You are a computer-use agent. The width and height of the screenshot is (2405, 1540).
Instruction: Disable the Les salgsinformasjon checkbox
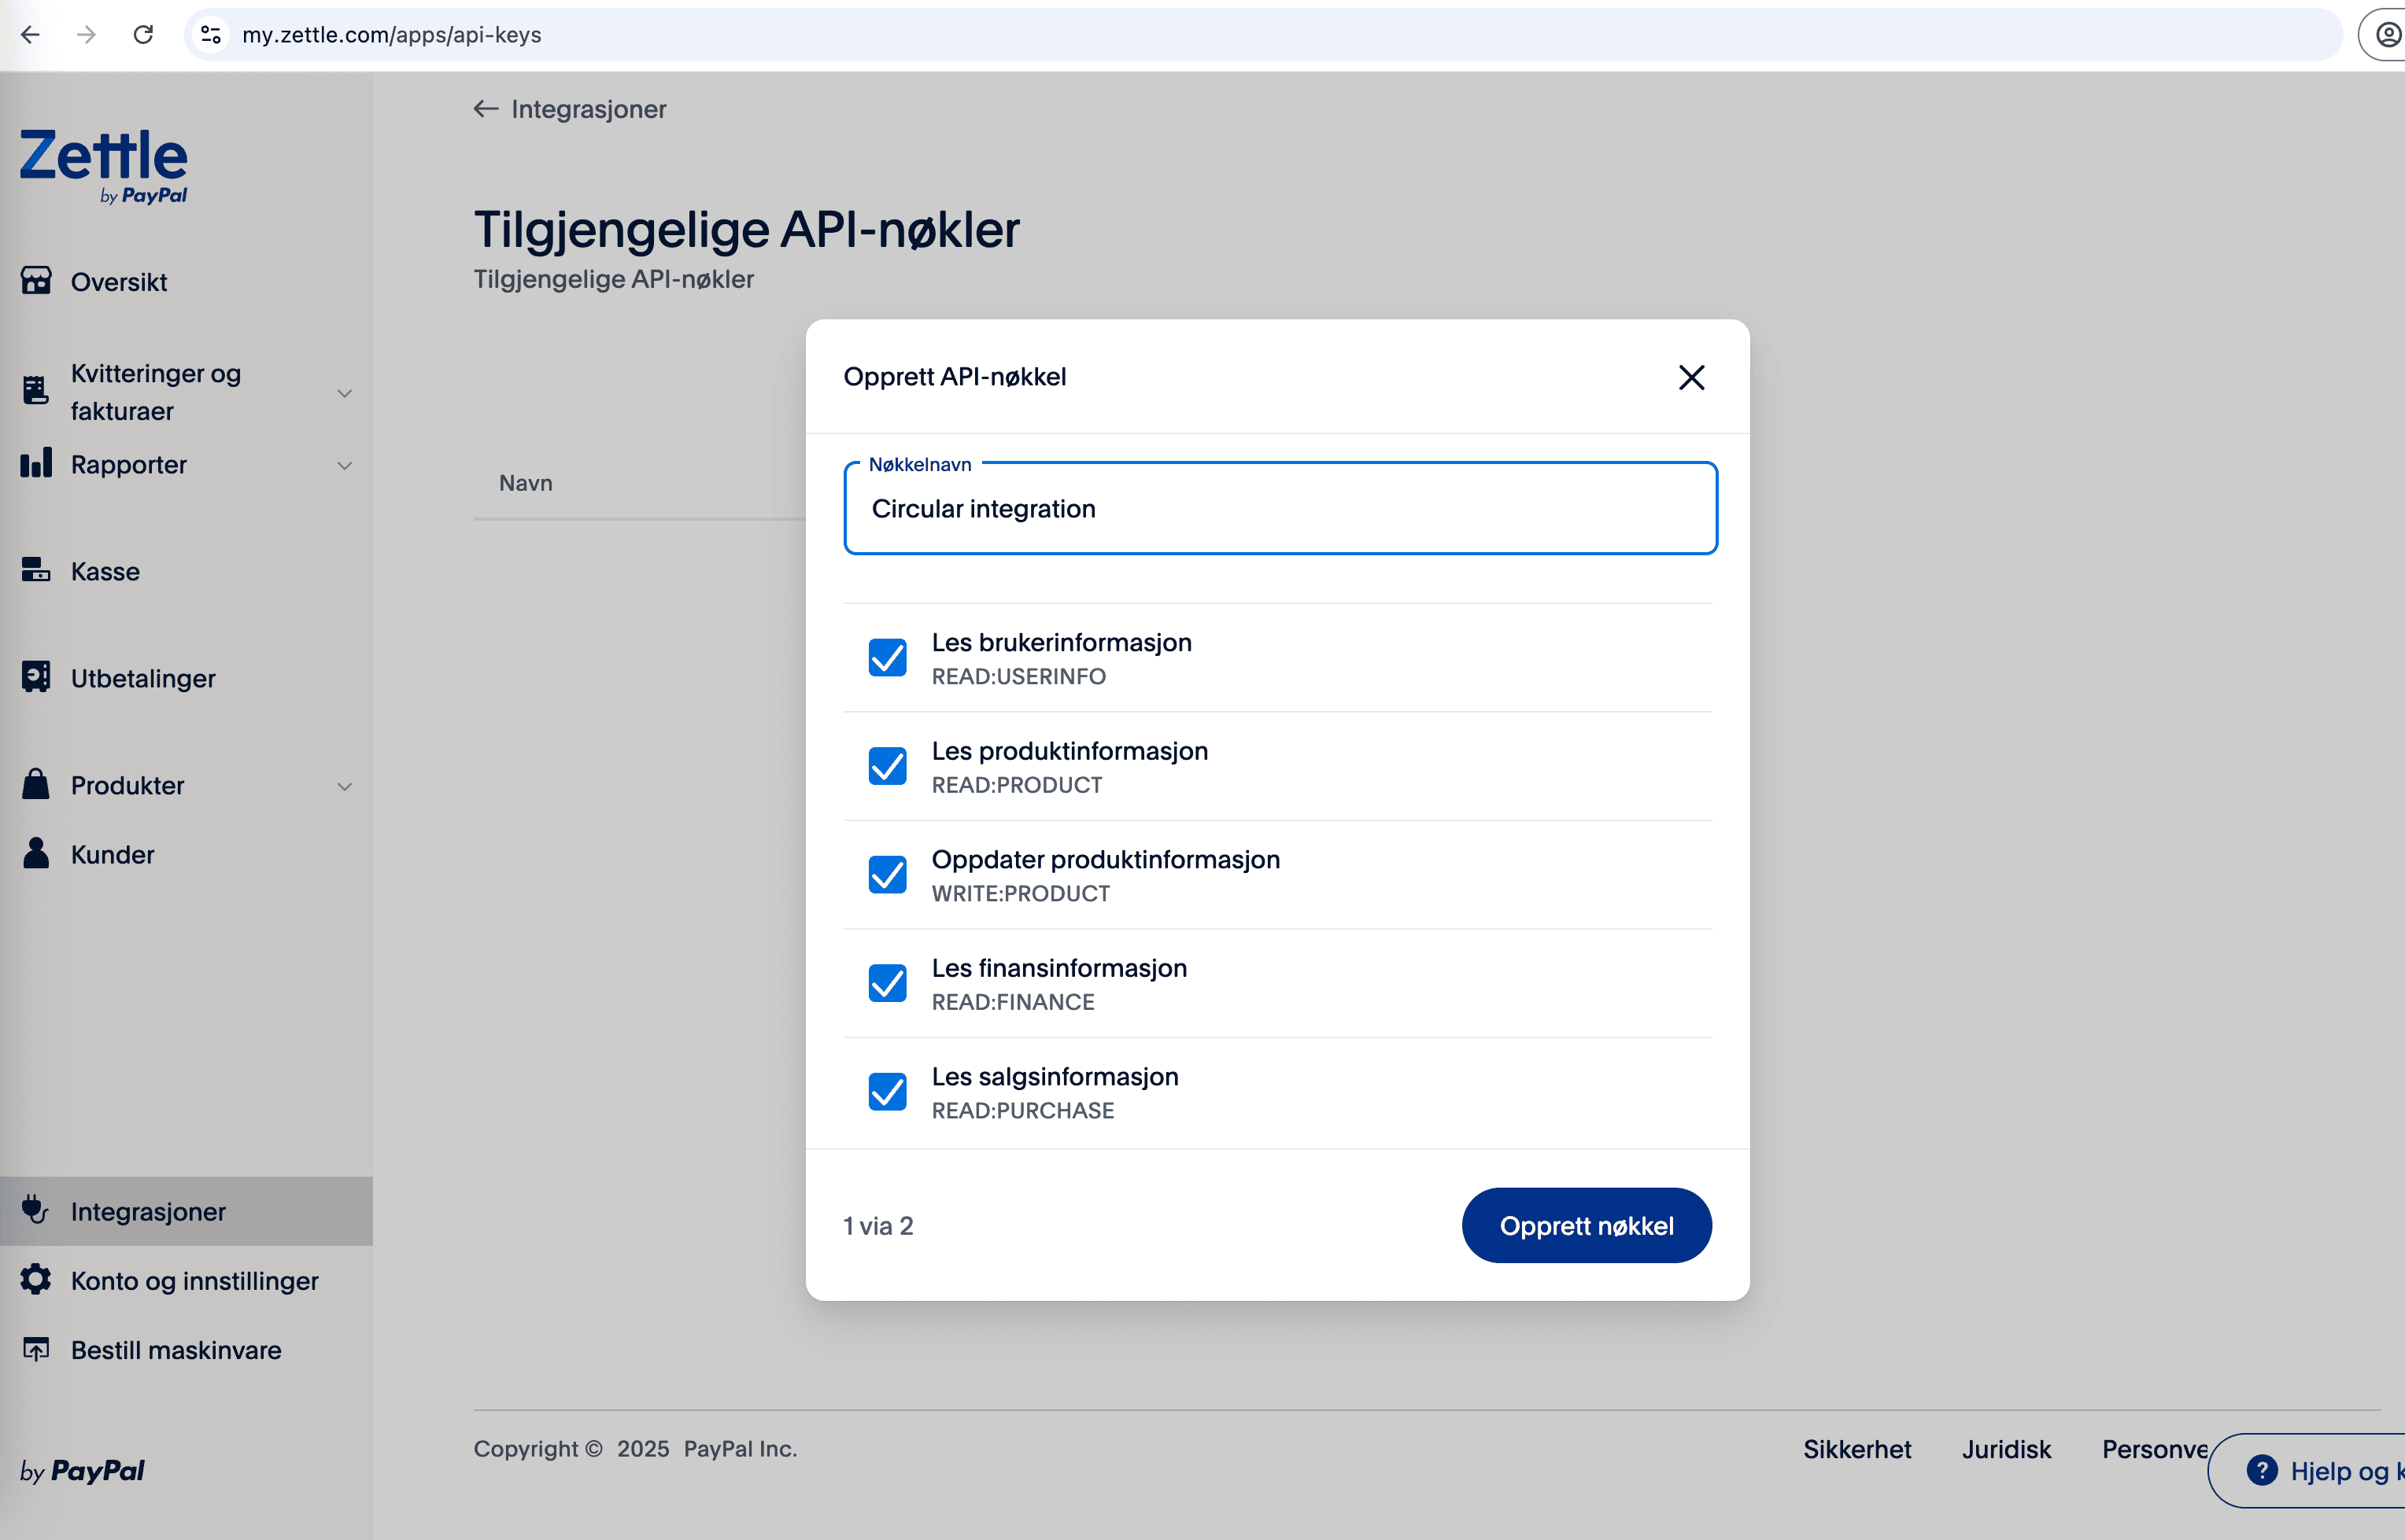click(886, 1092)
